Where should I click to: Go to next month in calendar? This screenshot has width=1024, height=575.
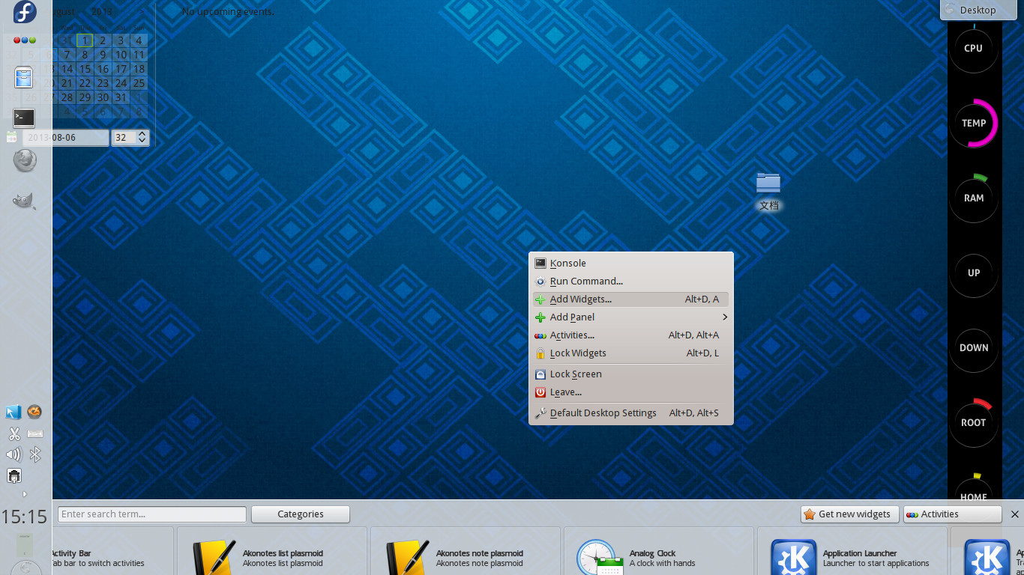pyautogui.click(x=142, y=12)
